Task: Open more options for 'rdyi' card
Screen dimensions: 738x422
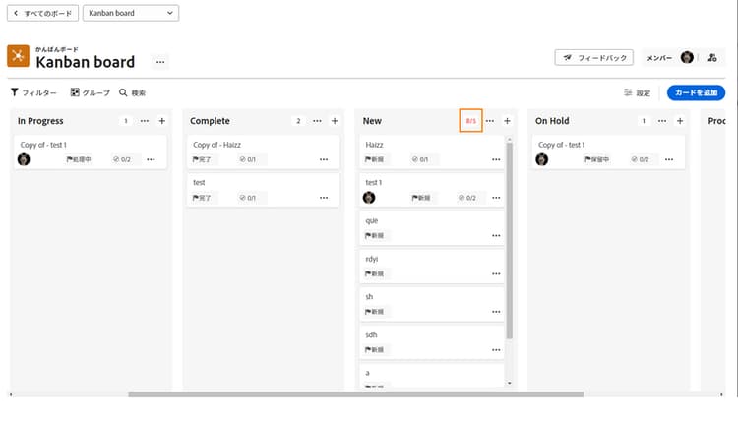Action: click(496, 273)
